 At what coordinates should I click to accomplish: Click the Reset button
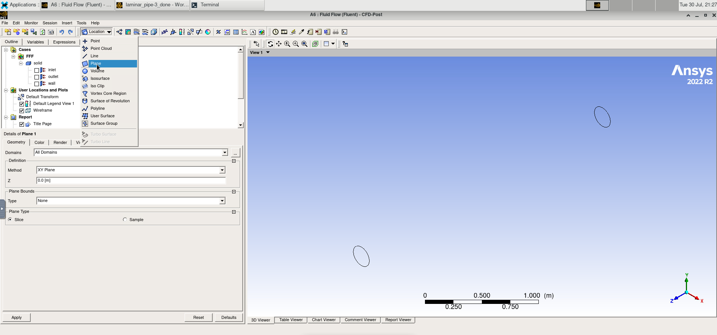point(198,317)
